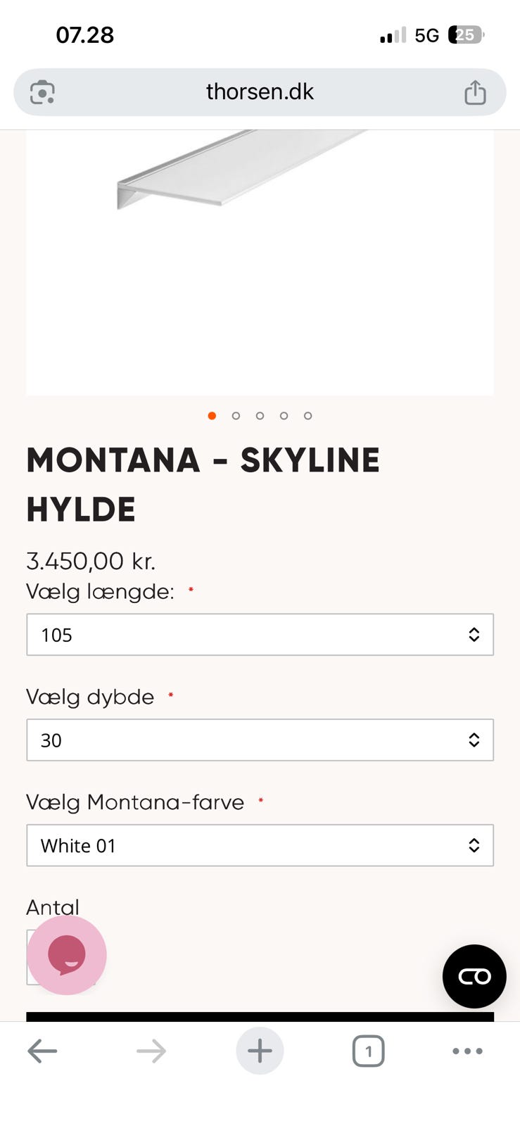Open a new tab with plus button

tap(260, 1051)
